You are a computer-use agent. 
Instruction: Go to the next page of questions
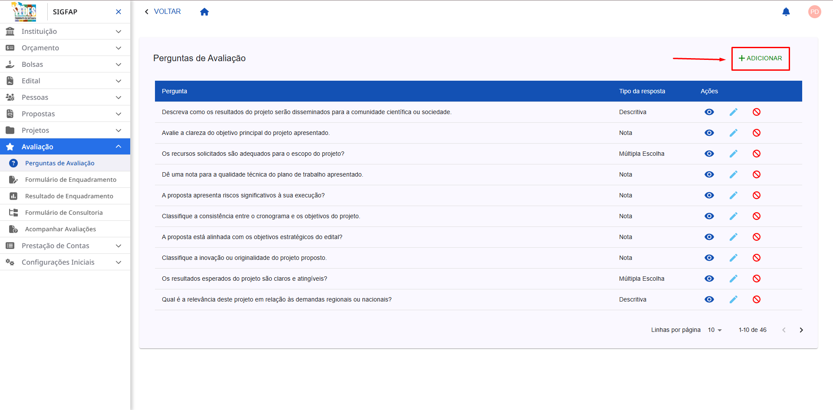pyautogui.click(x=801, y=330)
